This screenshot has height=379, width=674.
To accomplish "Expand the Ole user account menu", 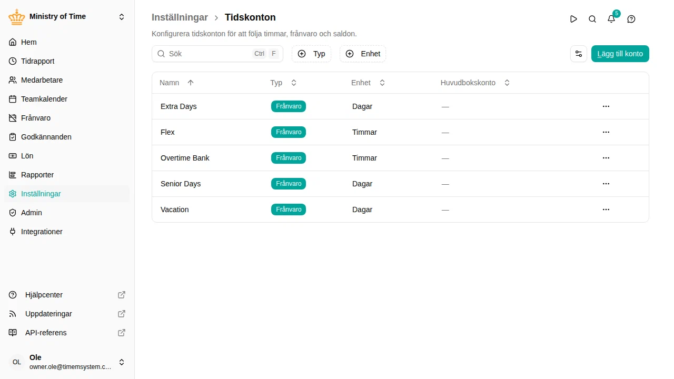I will pos(122,362).
